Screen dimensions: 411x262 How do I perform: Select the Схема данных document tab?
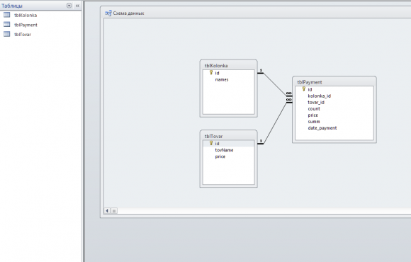coord(128,13)
